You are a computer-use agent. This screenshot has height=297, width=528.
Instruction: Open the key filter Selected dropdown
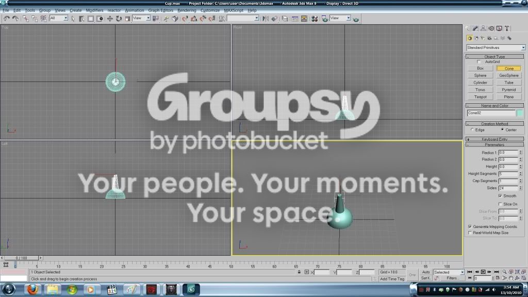449,272
